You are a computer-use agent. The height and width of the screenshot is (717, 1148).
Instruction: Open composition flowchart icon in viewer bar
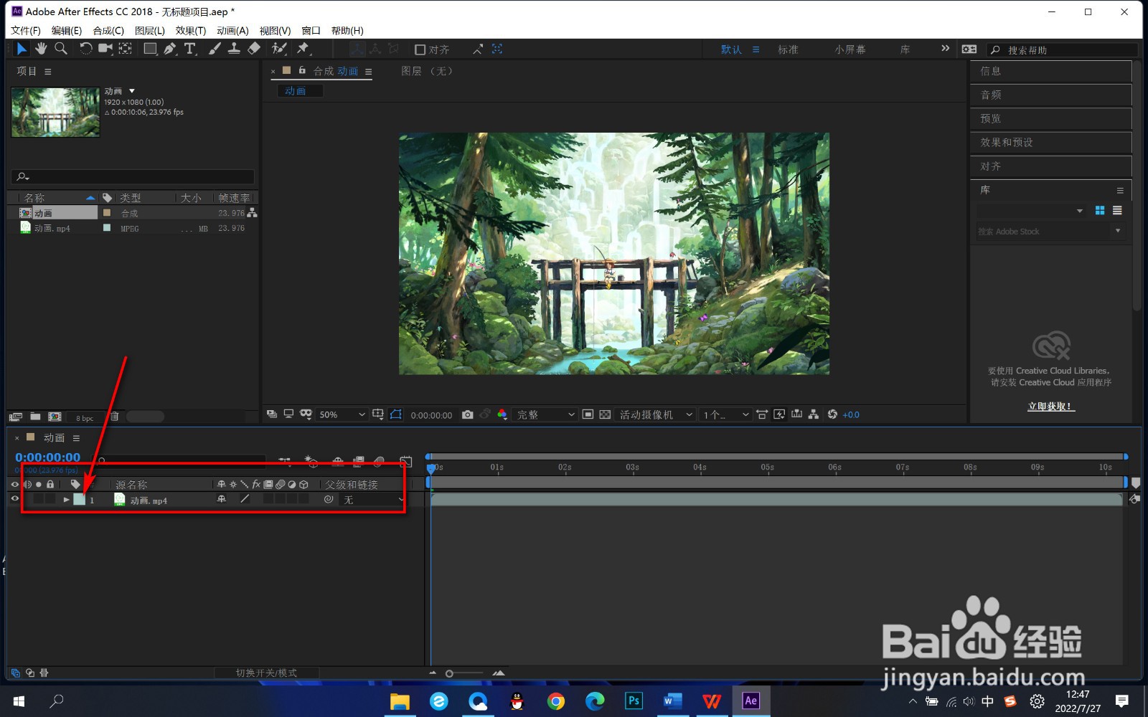click(x=814, y=414)
